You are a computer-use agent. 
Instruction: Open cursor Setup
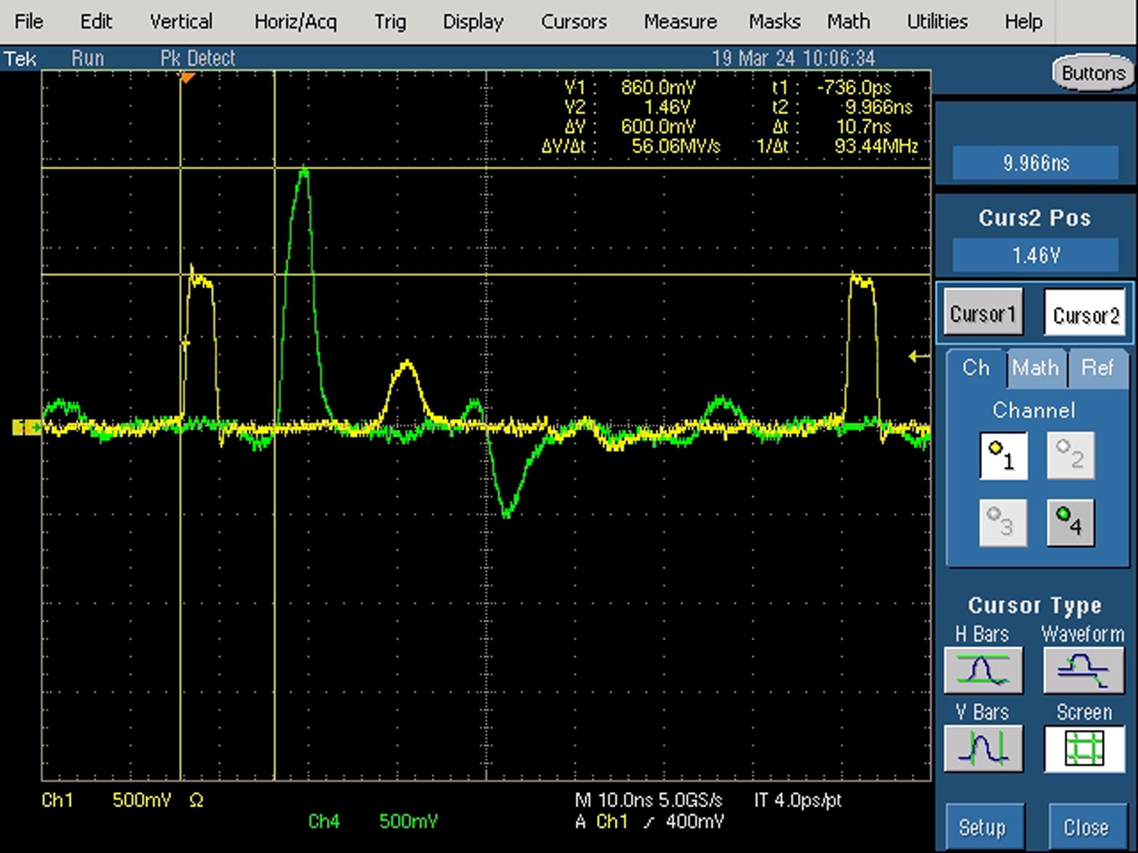tap(983, 827)
